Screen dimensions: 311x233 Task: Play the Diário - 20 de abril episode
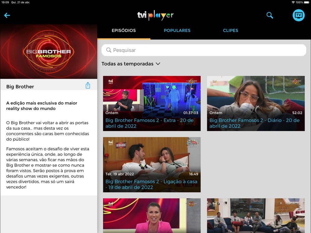click(256, 103)
